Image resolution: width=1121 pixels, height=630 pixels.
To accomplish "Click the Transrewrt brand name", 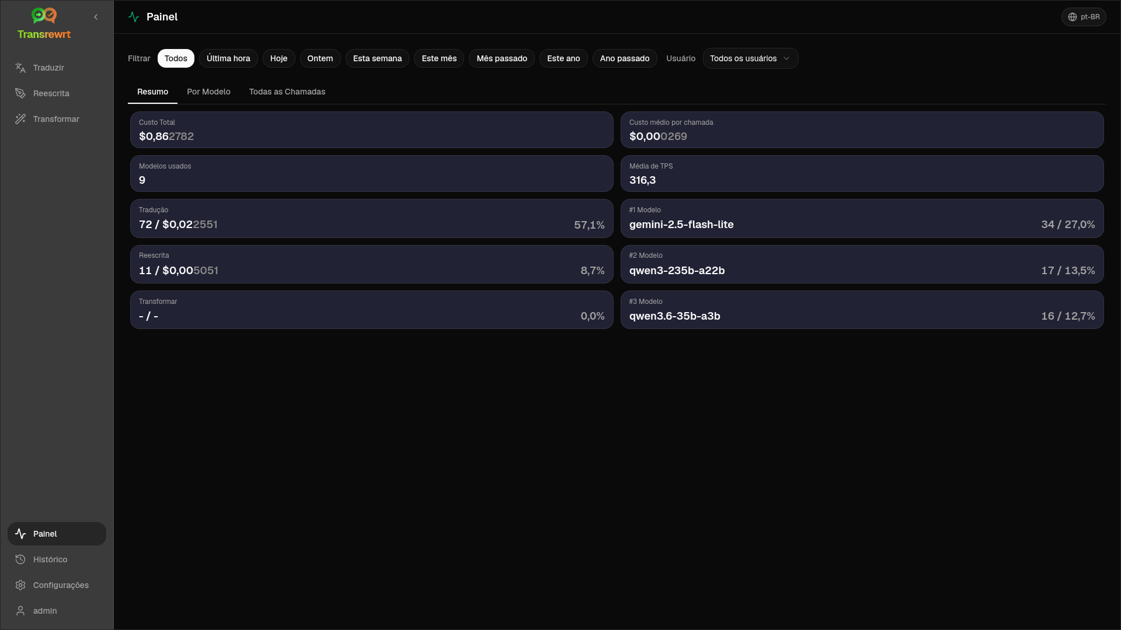I will [x=44, y=34].
